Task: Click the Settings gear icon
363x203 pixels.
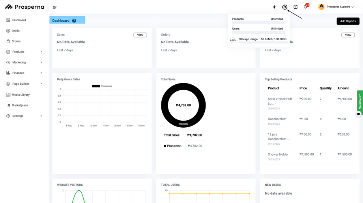Action: [8, 116]
